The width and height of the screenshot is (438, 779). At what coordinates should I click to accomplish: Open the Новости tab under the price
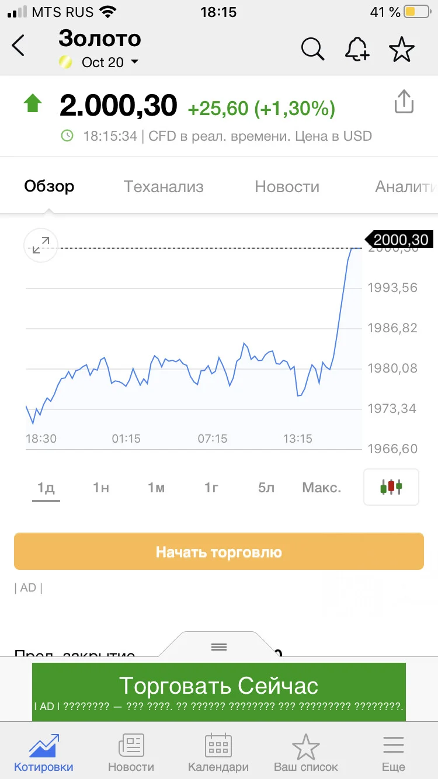287,187
